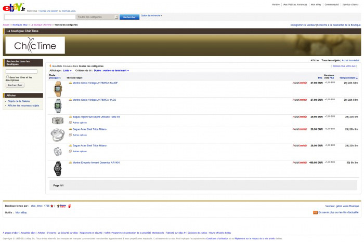The height and width of the screenshot is (242, 364).
Task: Open silver Casio watch thumbnail
Action: [58, 106]
